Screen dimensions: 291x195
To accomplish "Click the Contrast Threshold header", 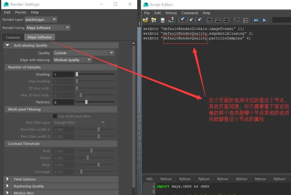I will pos(61,144).
